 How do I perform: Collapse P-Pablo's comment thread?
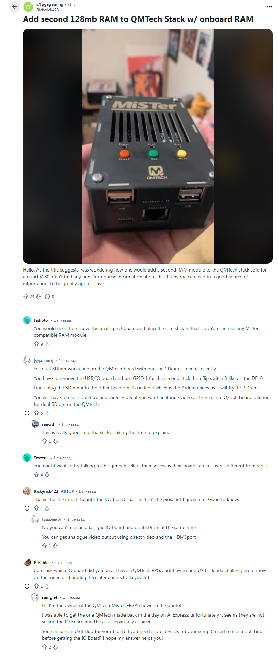27,586
